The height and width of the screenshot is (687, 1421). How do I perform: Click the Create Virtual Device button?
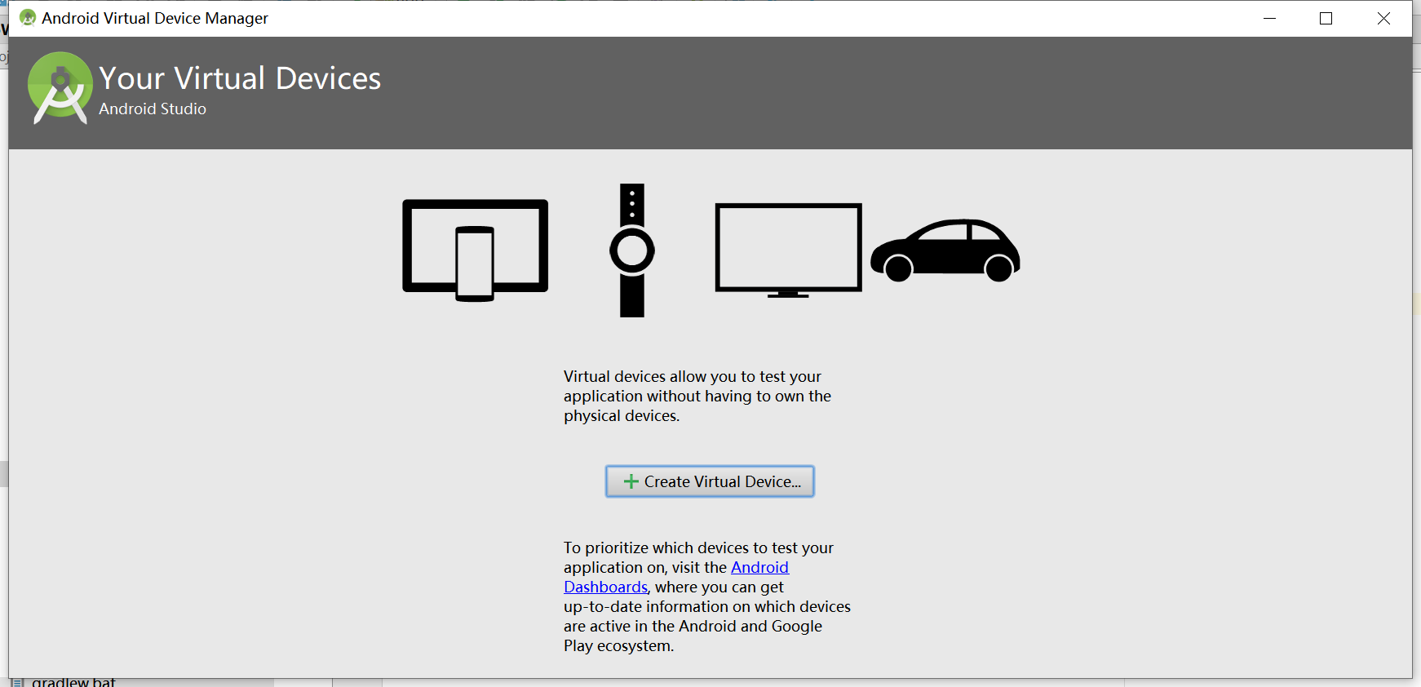tap(710, 481)
